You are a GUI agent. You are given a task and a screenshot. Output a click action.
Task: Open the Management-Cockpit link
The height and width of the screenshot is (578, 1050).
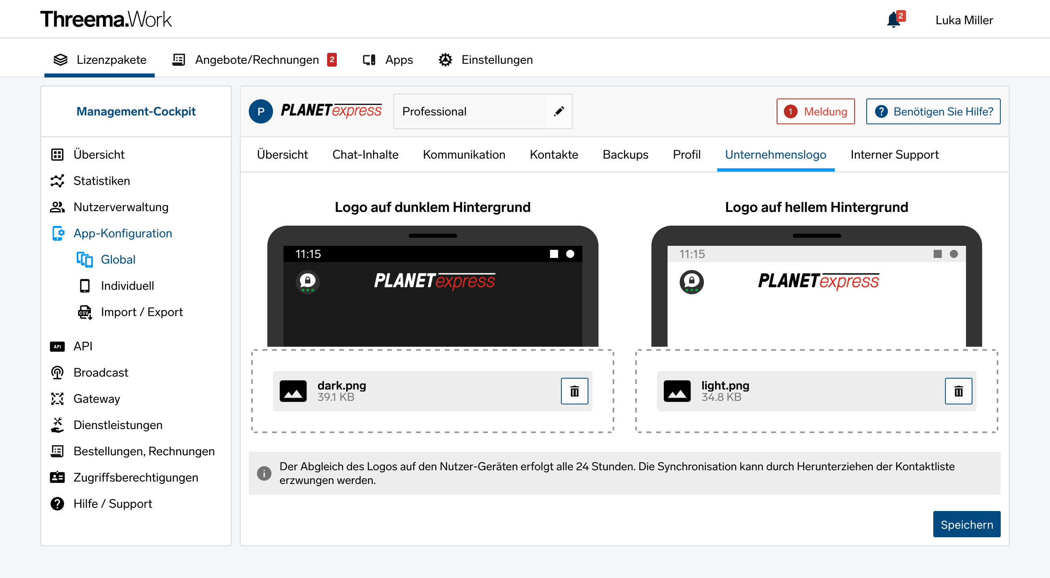136,111
